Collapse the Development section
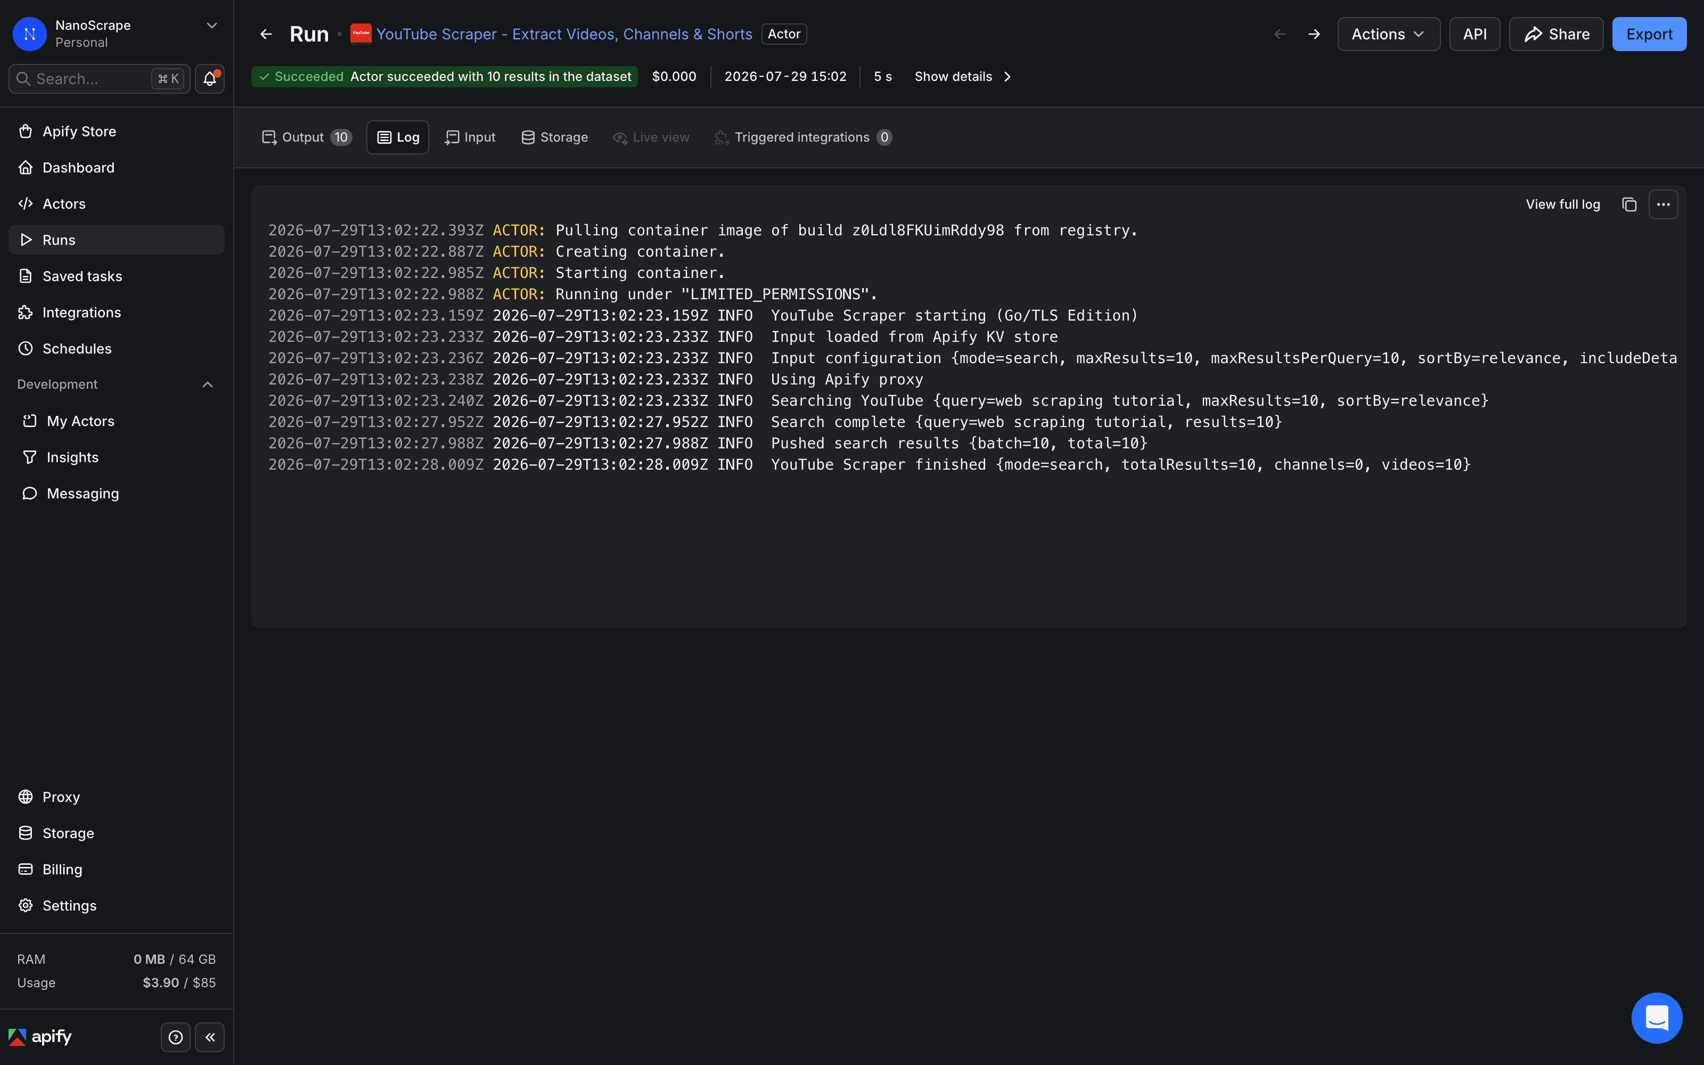 click(x=208, y=384)
